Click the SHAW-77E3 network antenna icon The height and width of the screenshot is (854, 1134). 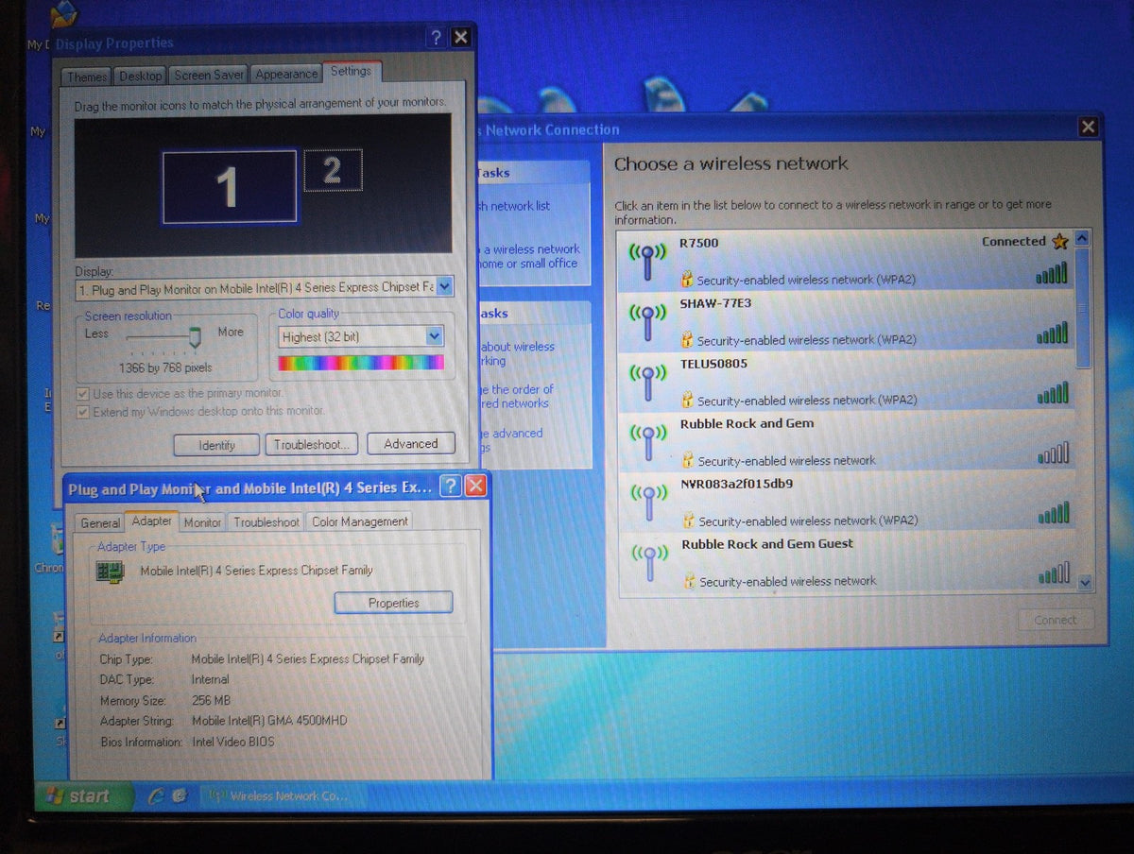(647, 321)
